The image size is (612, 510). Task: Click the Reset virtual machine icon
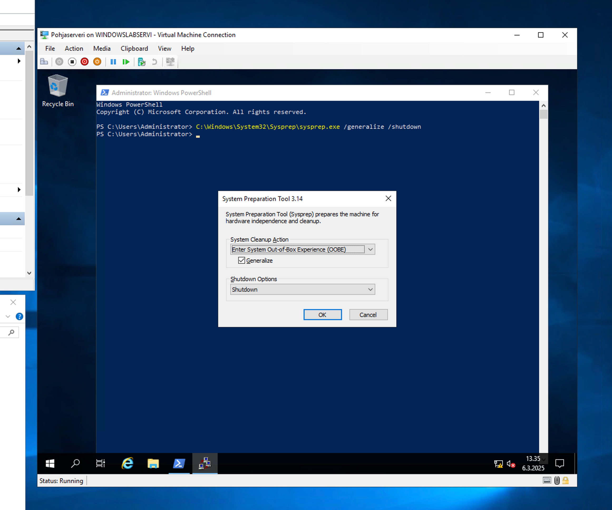(126, 61)
